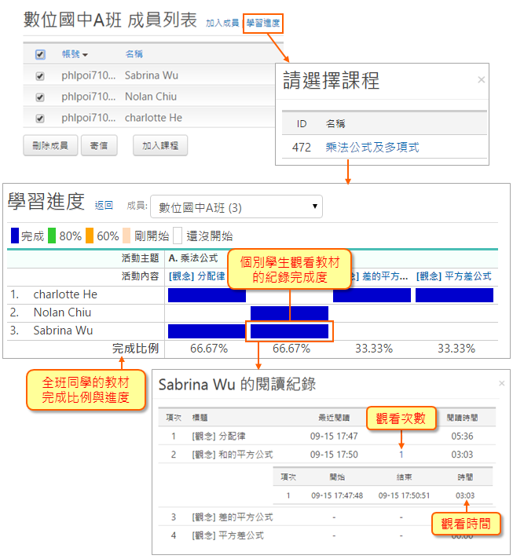
Task: Close the 請選擇課程 dialog
Action: pos(481,79)
